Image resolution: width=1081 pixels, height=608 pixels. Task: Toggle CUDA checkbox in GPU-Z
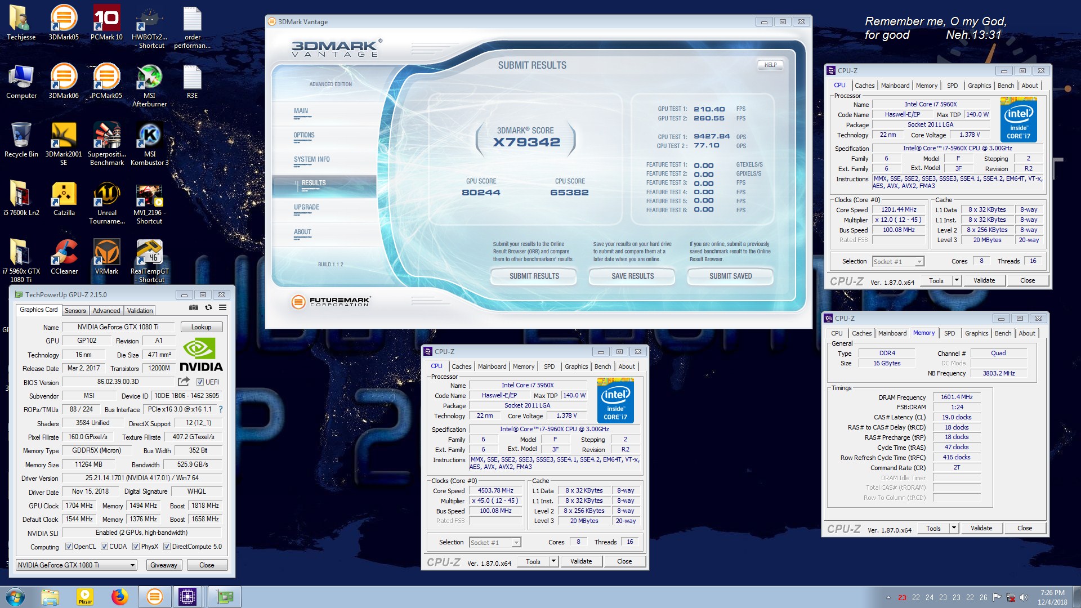[x=104, y=547]
